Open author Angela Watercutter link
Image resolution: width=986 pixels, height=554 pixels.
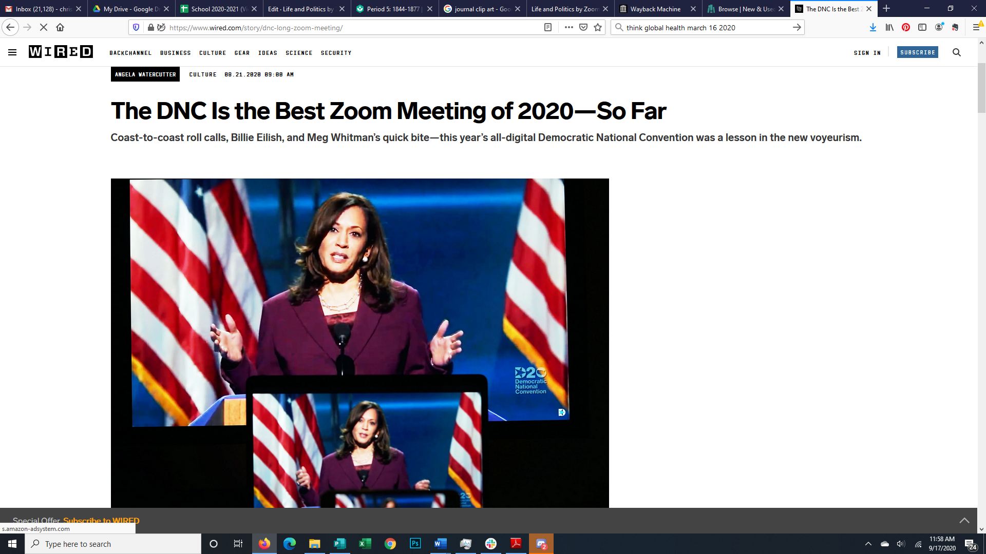[x=145, y=74]
